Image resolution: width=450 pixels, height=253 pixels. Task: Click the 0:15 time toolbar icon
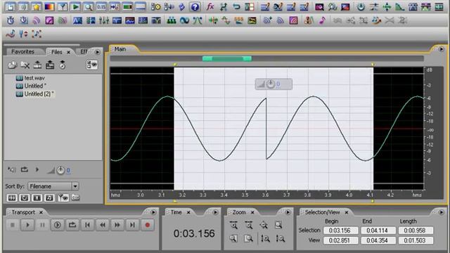tap(101, 6)
